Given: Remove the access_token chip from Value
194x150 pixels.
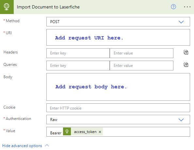Looking at the screenshot, I should pos(100,132).
